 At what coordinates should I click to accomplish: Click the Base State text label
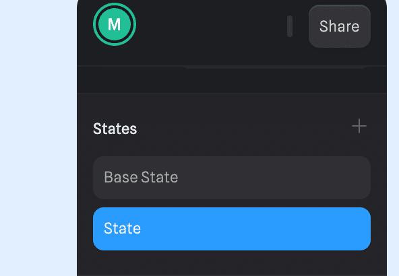(x=141, y=177)
